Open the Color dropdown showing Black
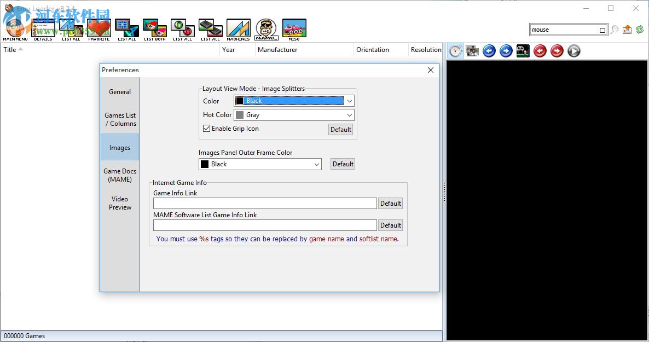649x342 pixels. coord(349,101)
